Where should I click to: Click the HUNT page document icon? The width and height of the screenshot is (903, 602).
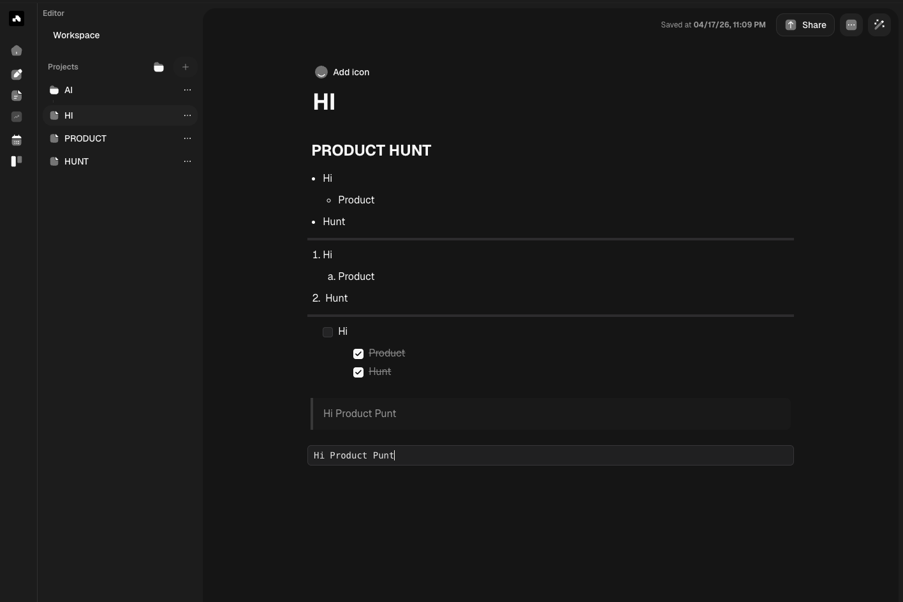pos(54,161)
